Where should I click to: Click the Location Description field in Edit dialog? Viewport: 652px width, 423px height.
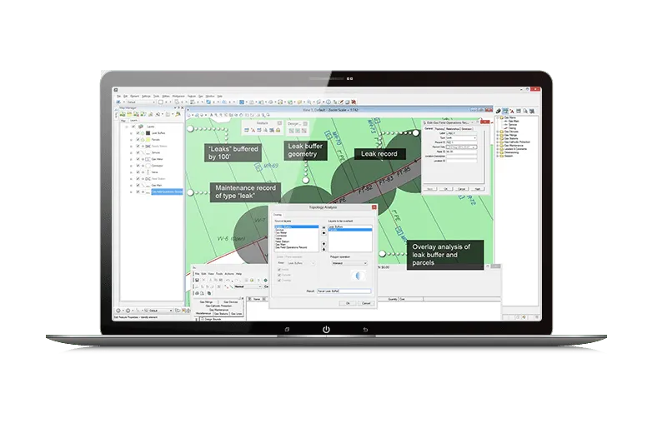pyautogui.click(x=462, y=156)
